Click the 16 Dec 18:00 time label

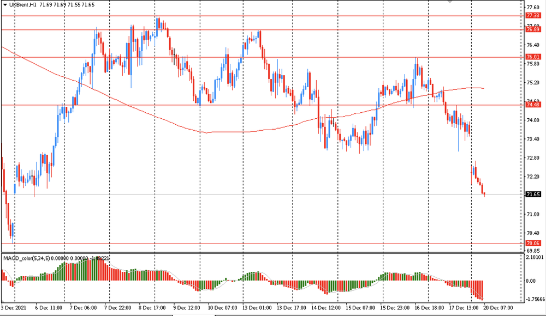click(429, 308)
